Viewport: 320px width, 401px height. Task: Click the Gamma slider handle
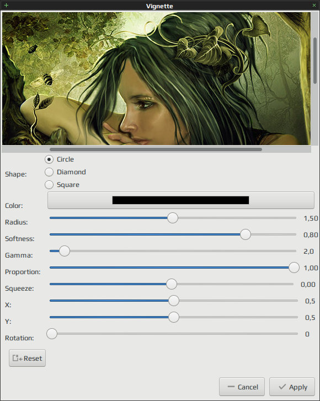coord(65,251)
